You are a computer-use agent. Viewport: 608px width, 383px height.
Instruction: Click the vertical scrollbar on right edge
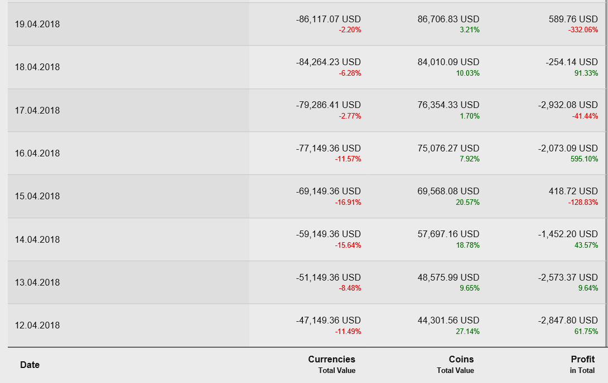(x=606, y=167)
